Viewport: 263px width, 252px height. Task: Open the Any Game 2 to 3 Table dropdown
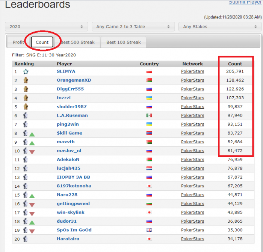click(x=133, y=27)
